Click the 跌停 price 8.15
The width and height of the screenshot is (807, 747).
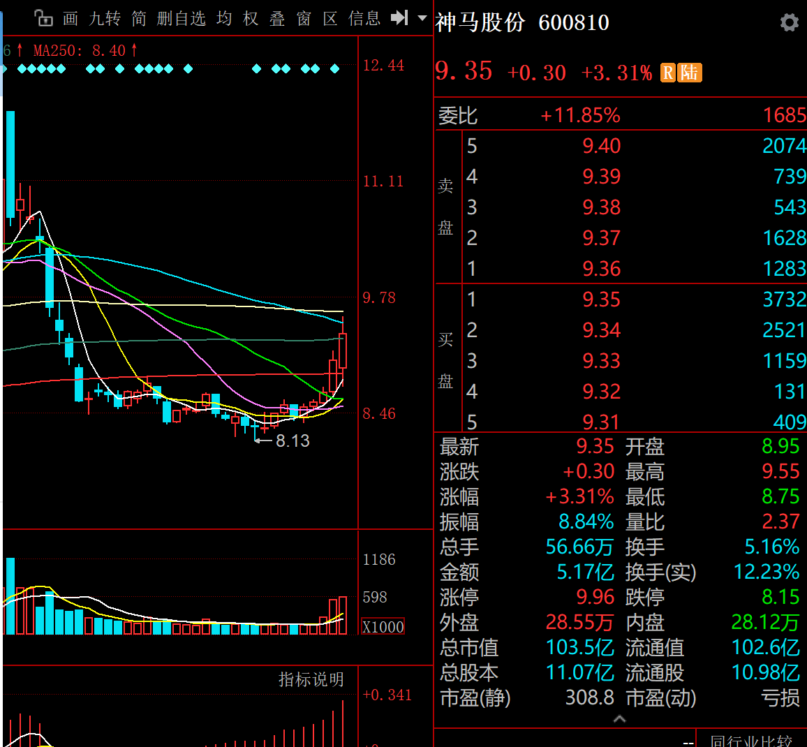pos(780,598)
